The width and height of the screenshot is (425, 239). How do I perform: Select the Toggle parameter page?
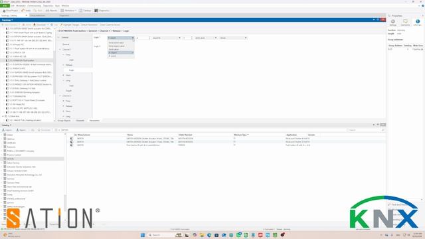[69, 91]
